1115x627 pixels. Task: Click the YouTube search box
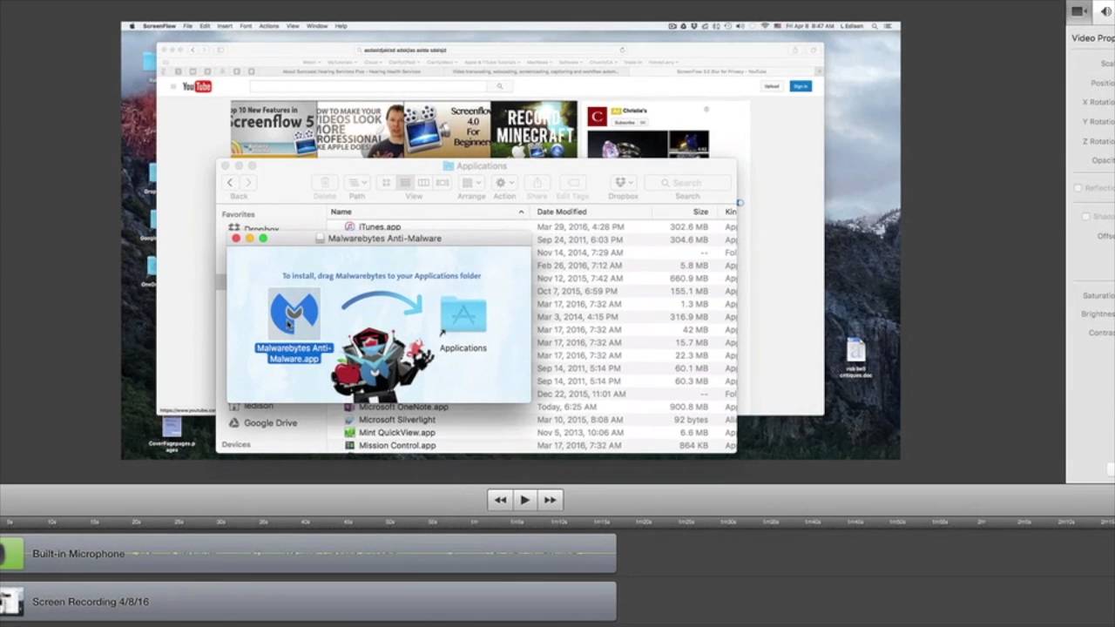(369, 86)
